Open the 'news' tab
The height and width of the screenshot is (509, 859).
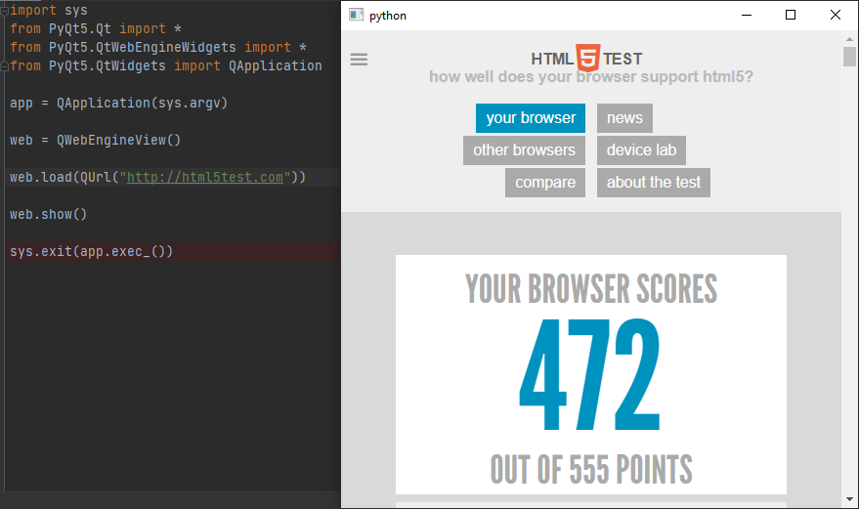point(624,118)
